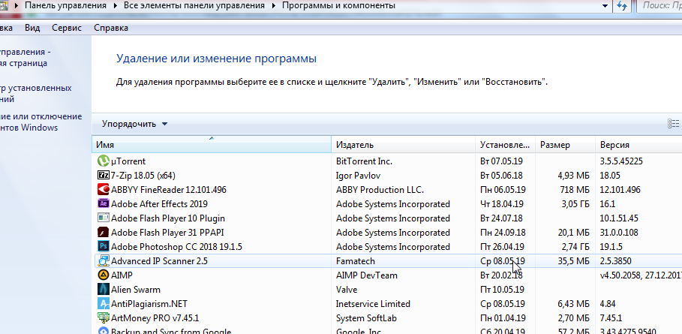
Task: Select 7-Zip 18.05 (x64) entry
Action: click(x=143, y=176)
